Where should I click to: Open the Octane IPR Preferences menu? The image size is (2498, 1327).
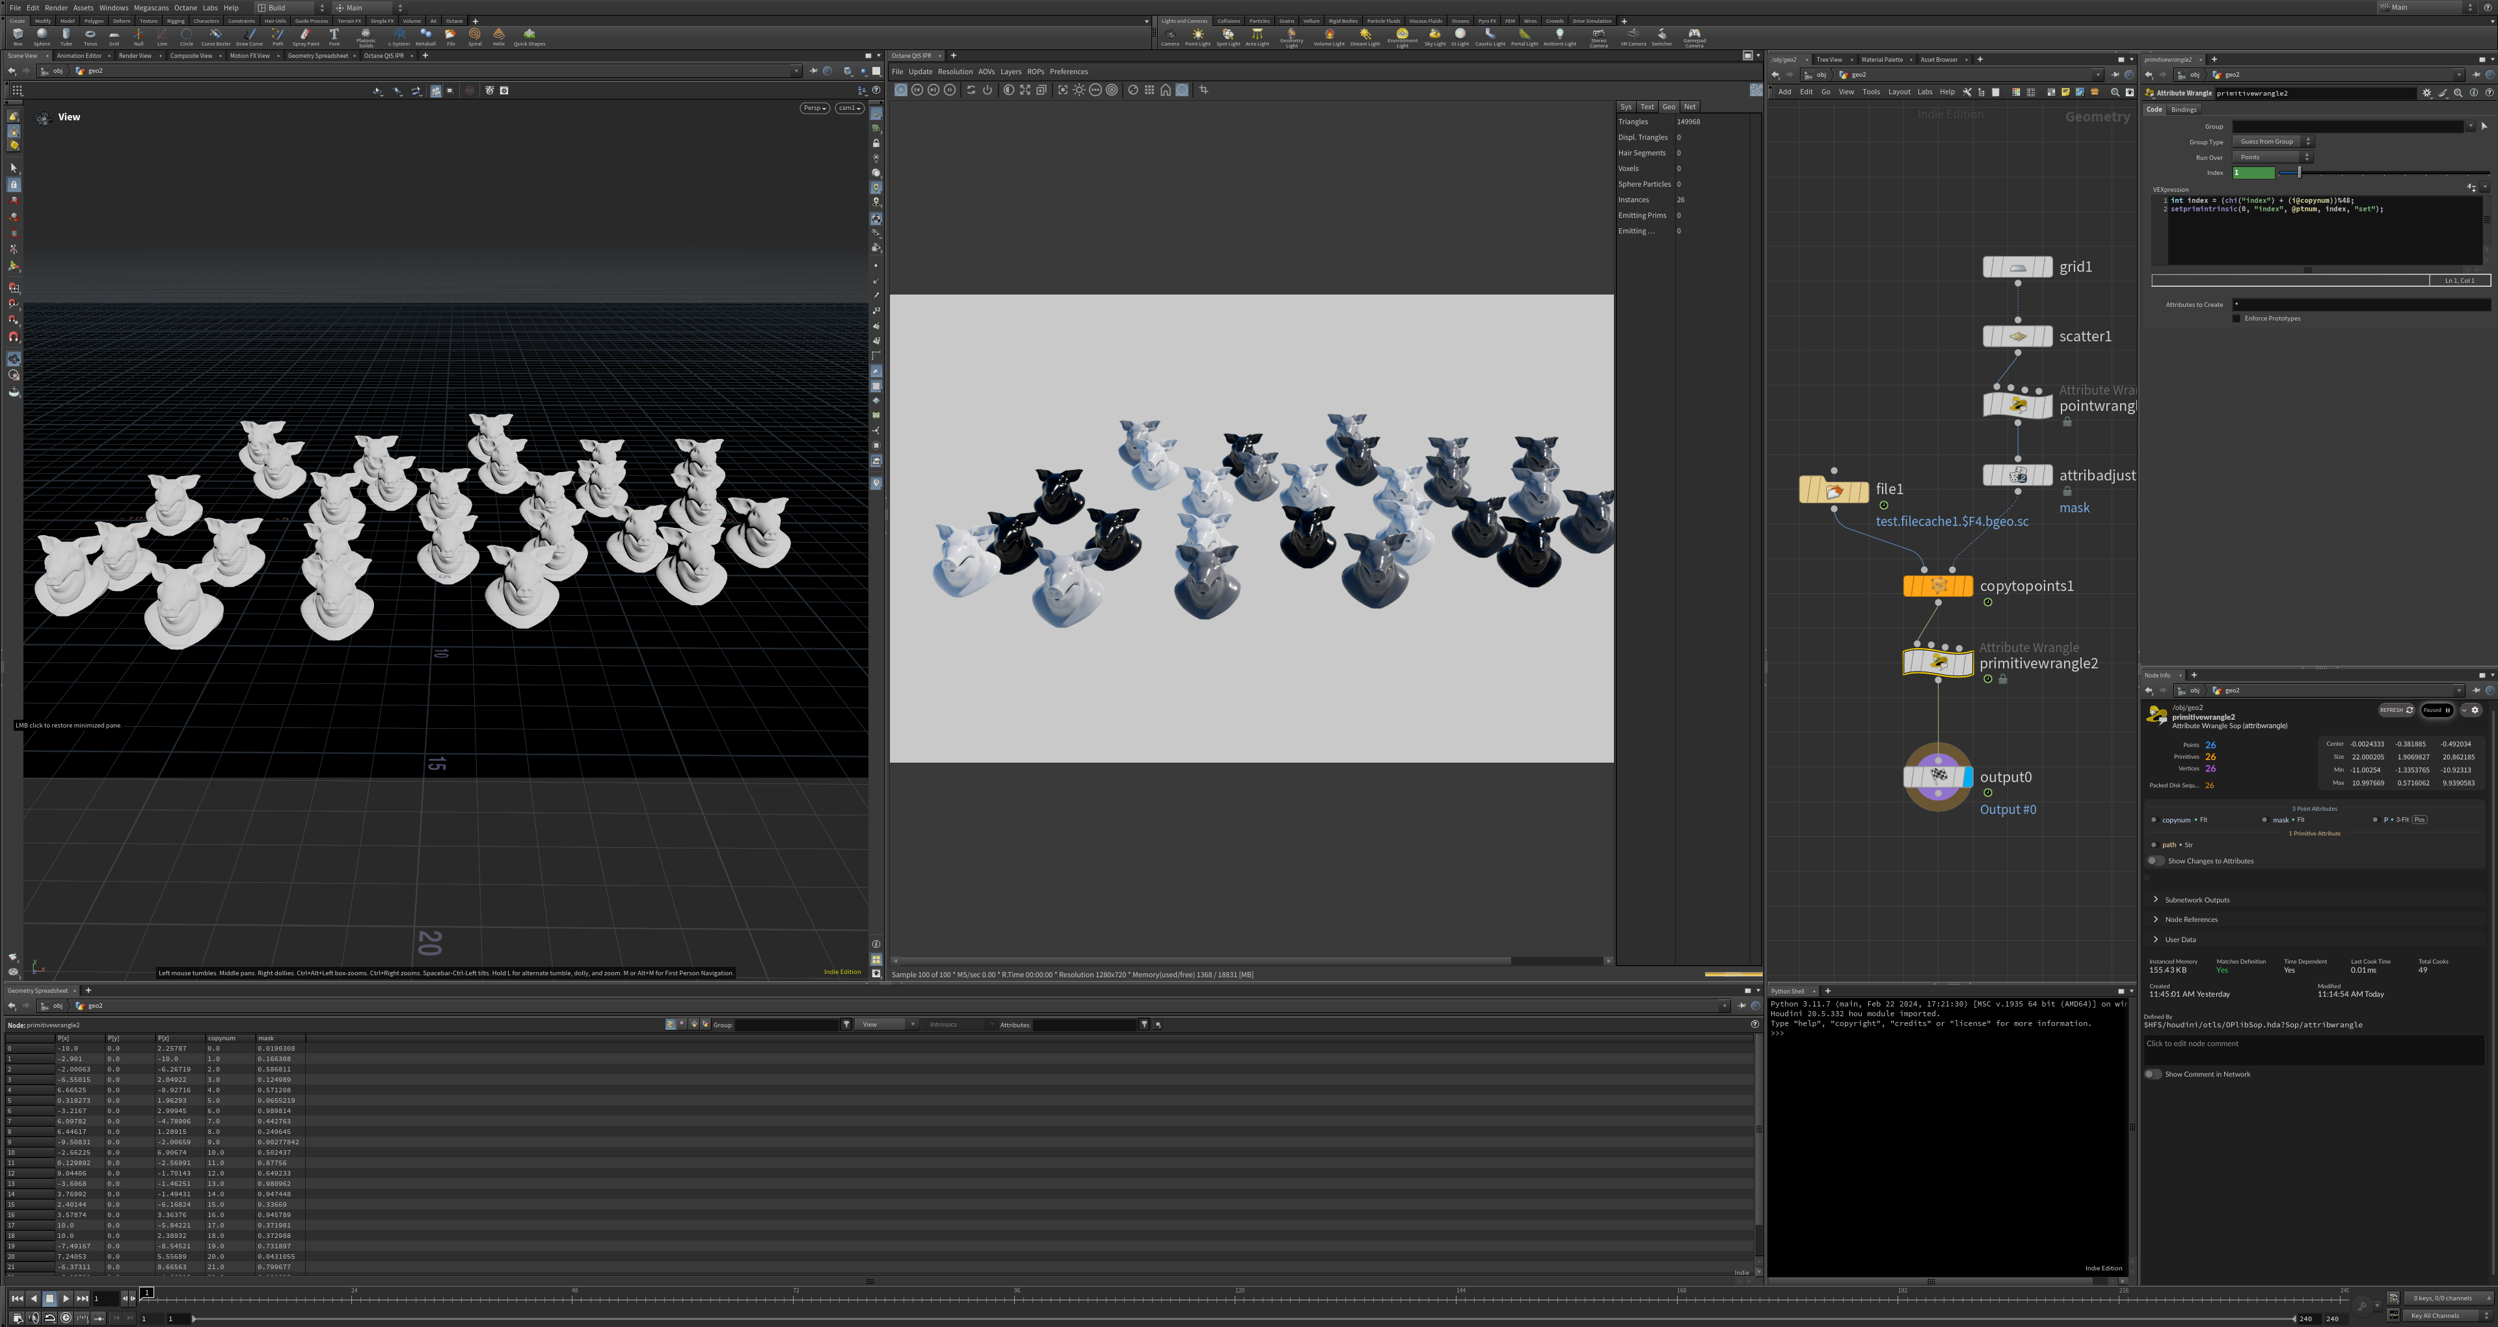(1069, 72)
